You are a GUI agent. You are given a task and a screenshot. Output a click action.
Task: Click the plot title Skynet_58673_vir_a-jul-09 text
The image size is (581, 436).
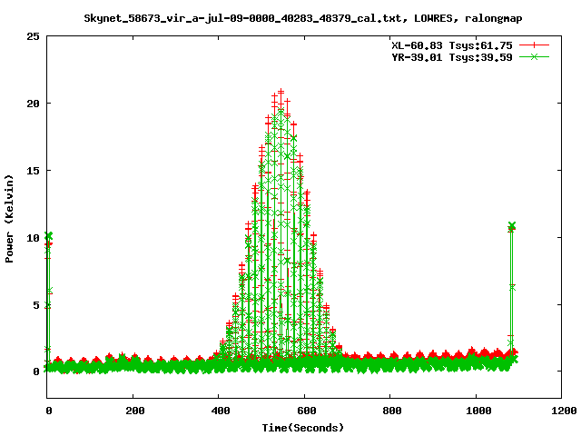coord(303,18)
